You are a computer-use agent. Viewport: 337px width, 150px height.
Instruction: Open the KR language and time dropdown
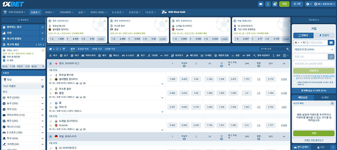point(324,4)
